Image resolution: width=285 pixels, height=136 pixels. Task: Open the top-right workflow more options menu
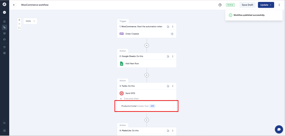click(279, 5)
